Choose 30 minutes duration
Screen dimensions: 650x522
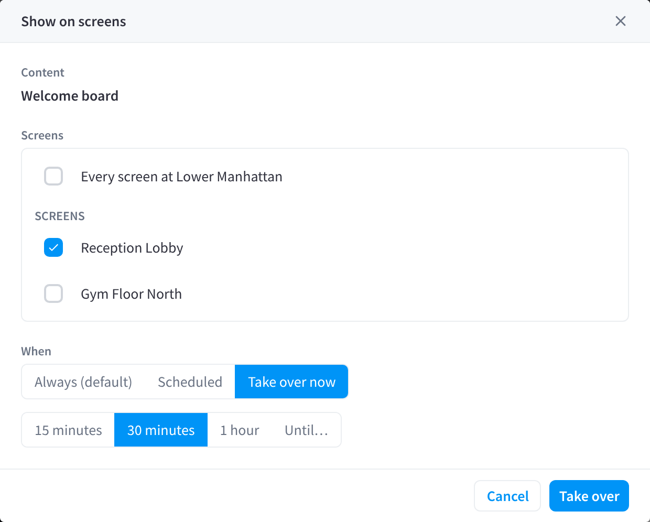tap(161, 430)
